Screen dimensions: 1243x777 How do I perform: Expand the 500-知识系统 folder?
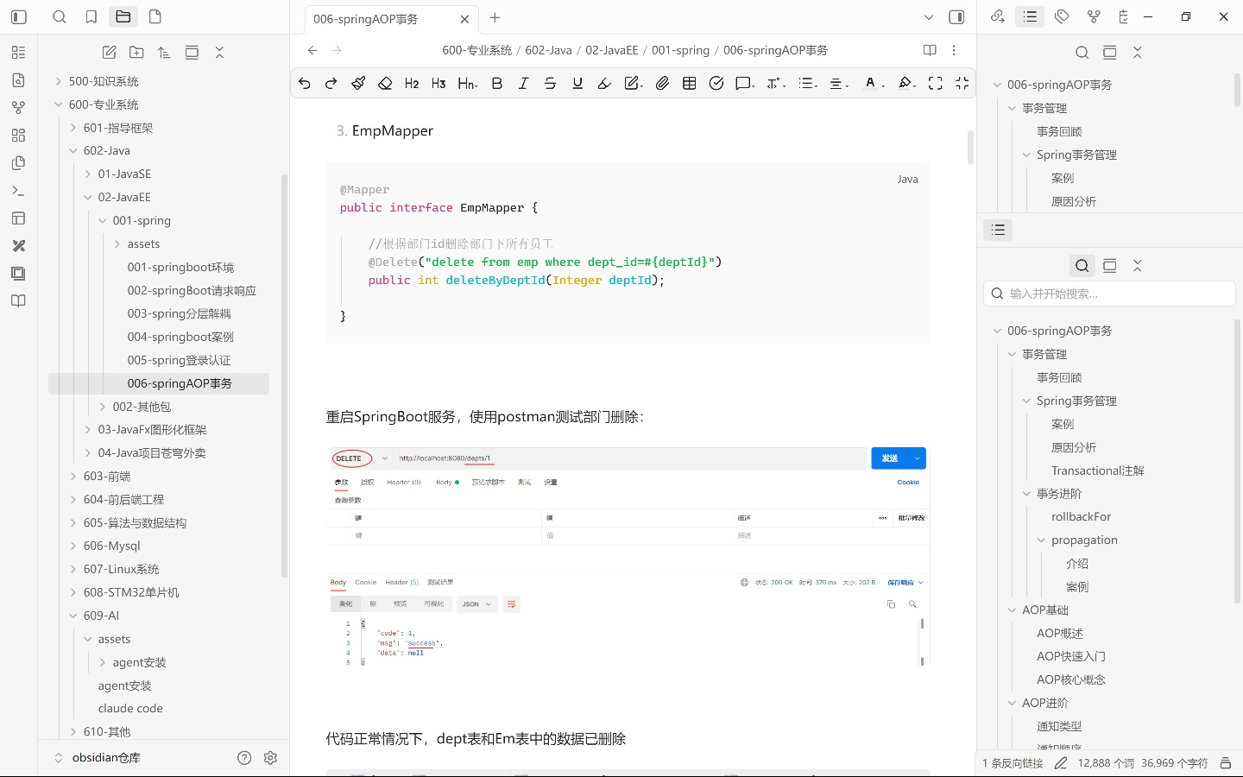(x=59, y=81)
